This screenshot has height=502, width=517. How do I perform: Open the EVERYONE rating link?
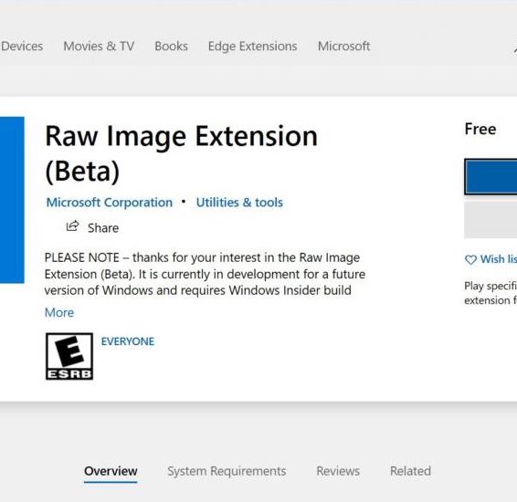128,341
